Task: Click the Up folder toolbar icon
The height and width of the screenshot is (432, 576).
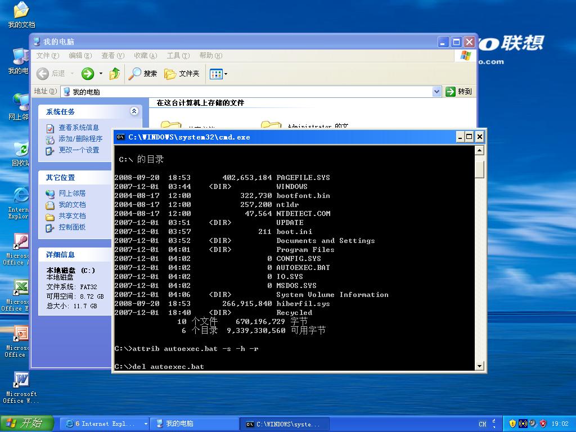Action: point(115,74)
